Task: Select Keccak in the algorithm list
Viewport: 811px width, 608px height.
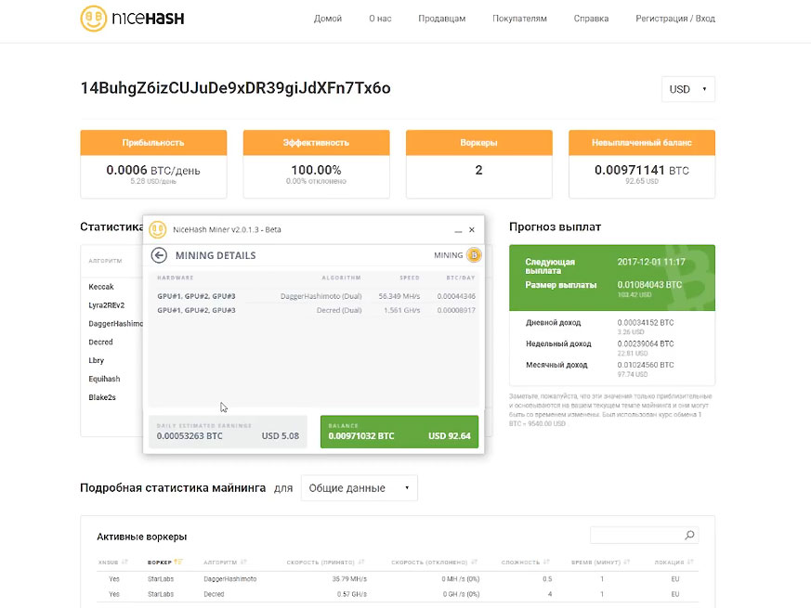Action: [101, 287]
